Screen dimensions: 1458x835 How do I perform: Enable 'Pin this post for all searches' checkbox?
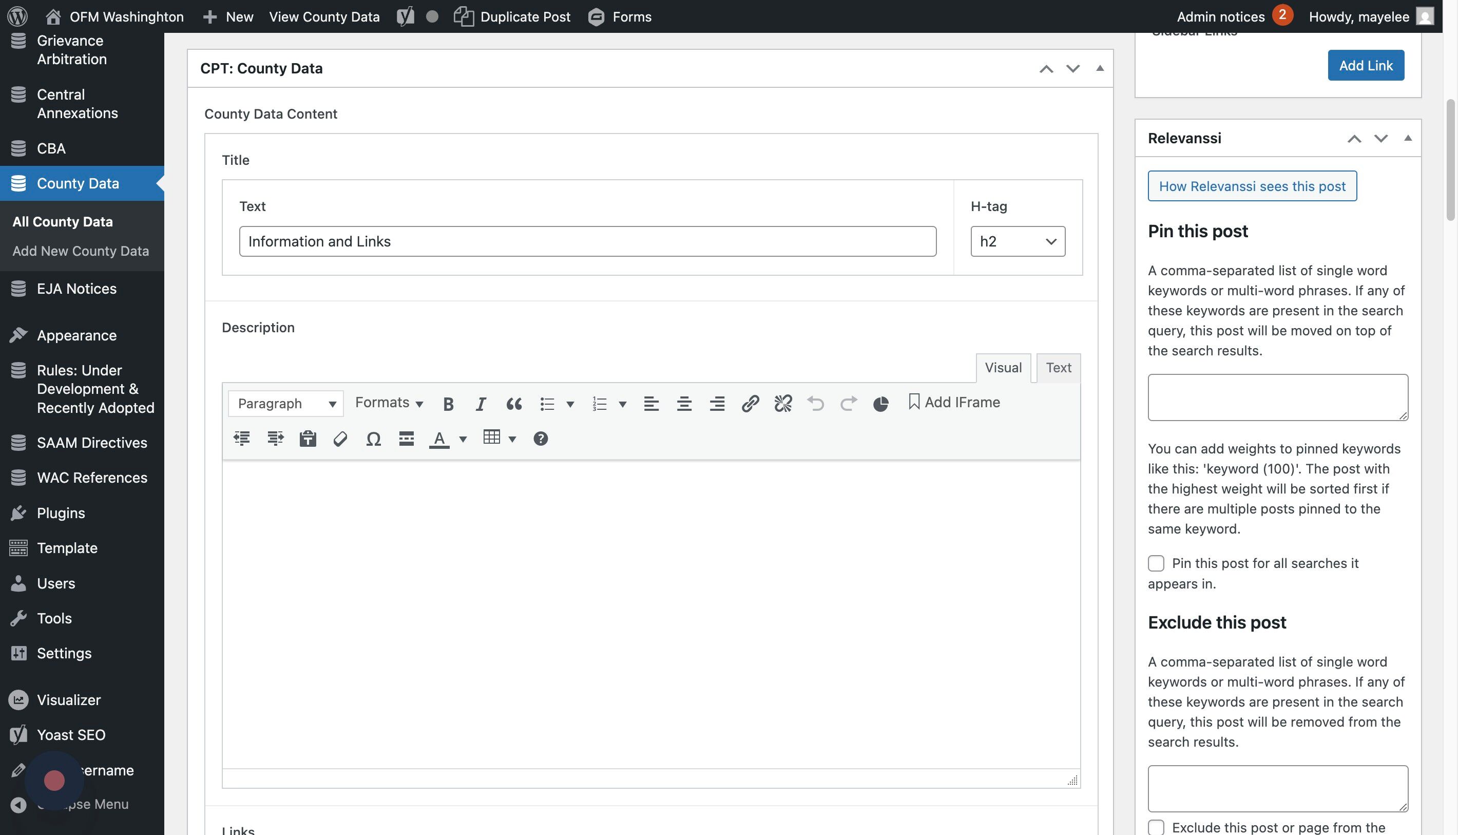pyautogui.click(x=1156, y=563)
